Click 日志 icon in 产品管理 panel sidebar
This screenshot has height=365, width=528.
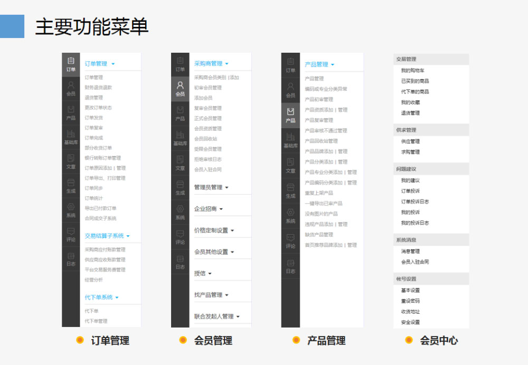coord(290,266)
